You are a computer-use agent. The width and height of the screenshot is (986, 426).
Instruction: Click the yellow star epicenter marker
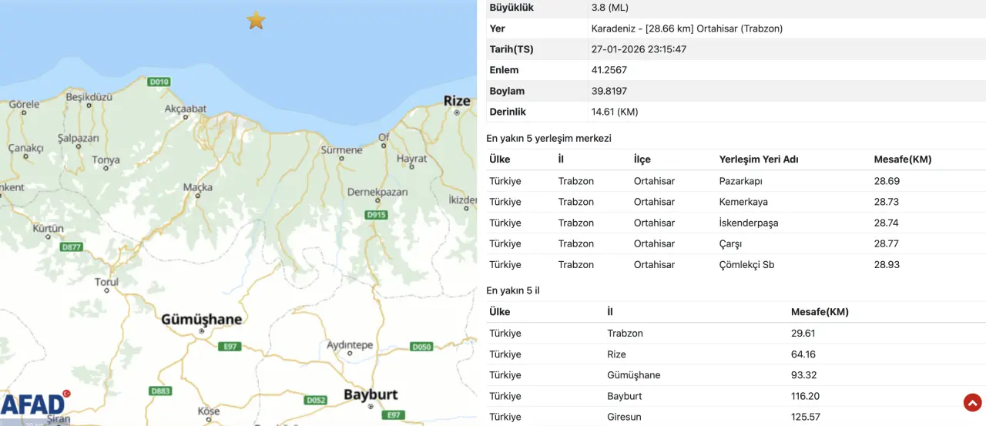[256, 21]
